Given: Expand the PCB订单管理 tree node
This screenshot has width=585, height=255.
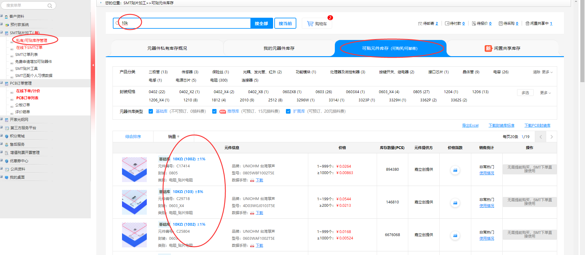Looking at the screenshot, I should (x=2, y=83).
